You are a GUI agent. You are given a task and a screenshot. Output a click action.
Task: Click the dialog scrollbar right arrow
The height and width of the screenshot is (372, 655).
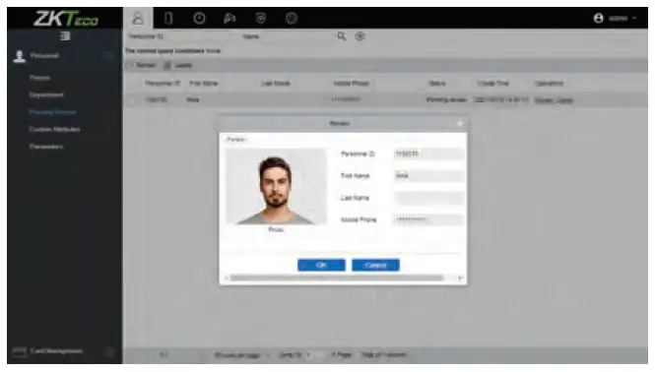[x=460, y=279]
